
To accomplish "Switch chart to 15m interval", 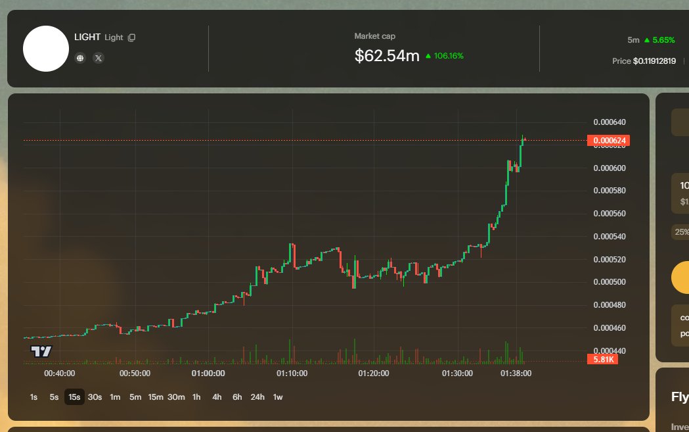I will [156, 396].
